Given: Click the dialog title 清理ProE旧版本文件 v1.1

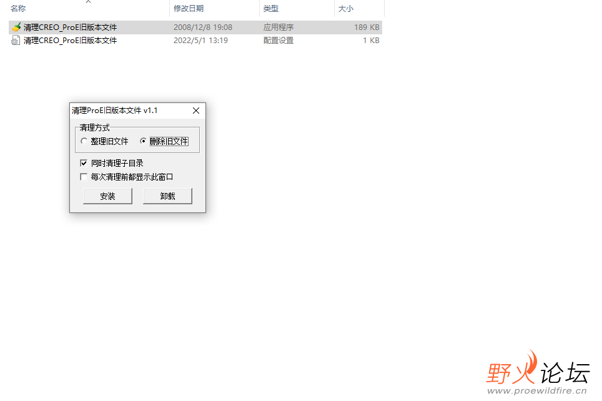Looking at the screenshot, I should tap(114, 111).
